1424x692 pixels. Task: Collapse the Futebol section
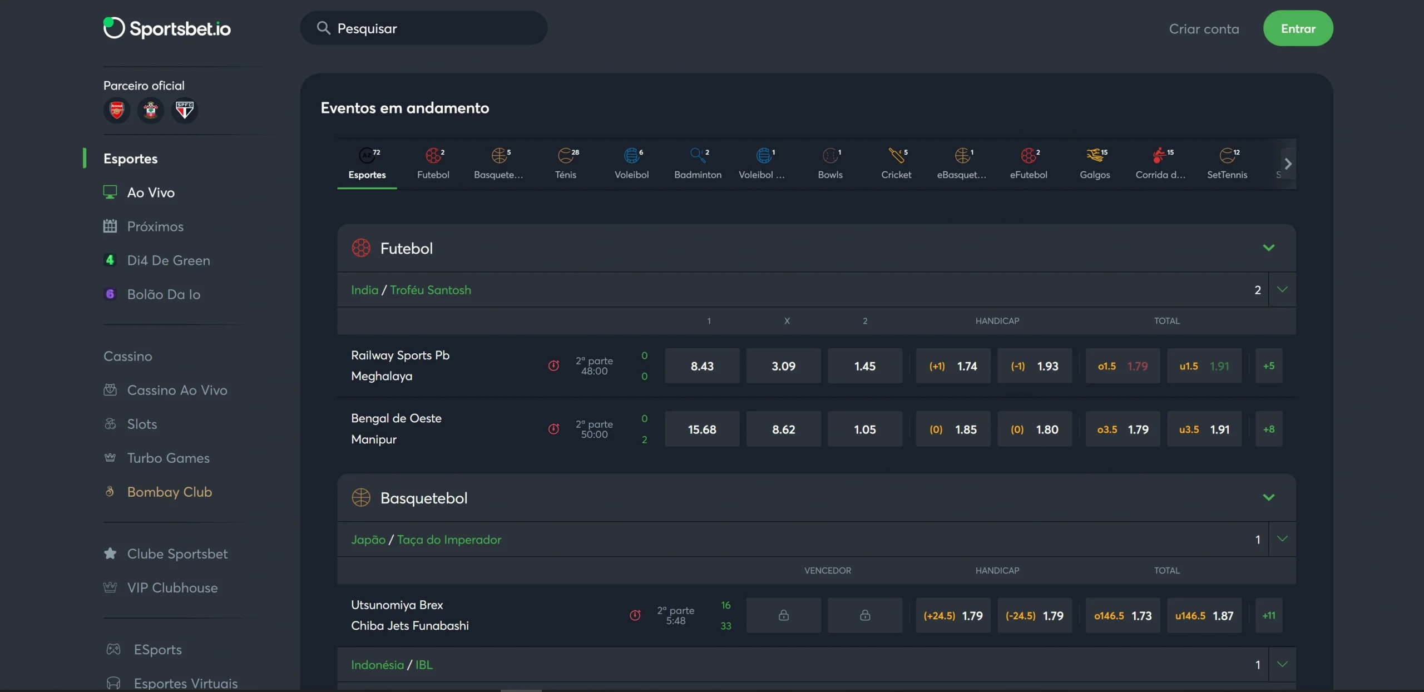1269,248
